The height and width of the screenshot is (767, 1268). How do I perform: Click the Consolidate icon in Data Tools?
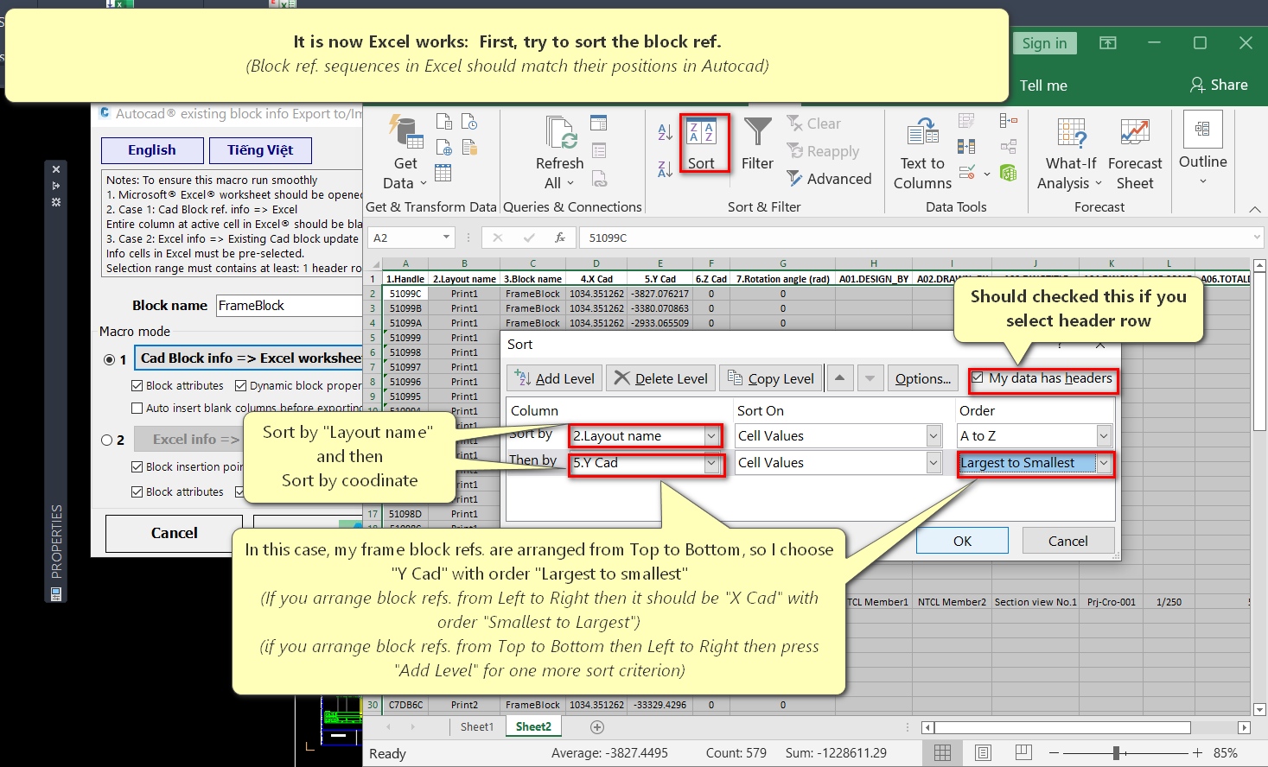click(x=1008, y=122)
